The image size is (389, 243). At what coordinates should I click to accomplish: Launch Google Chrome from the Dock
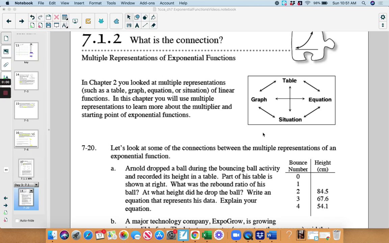(x=195, y=235)
